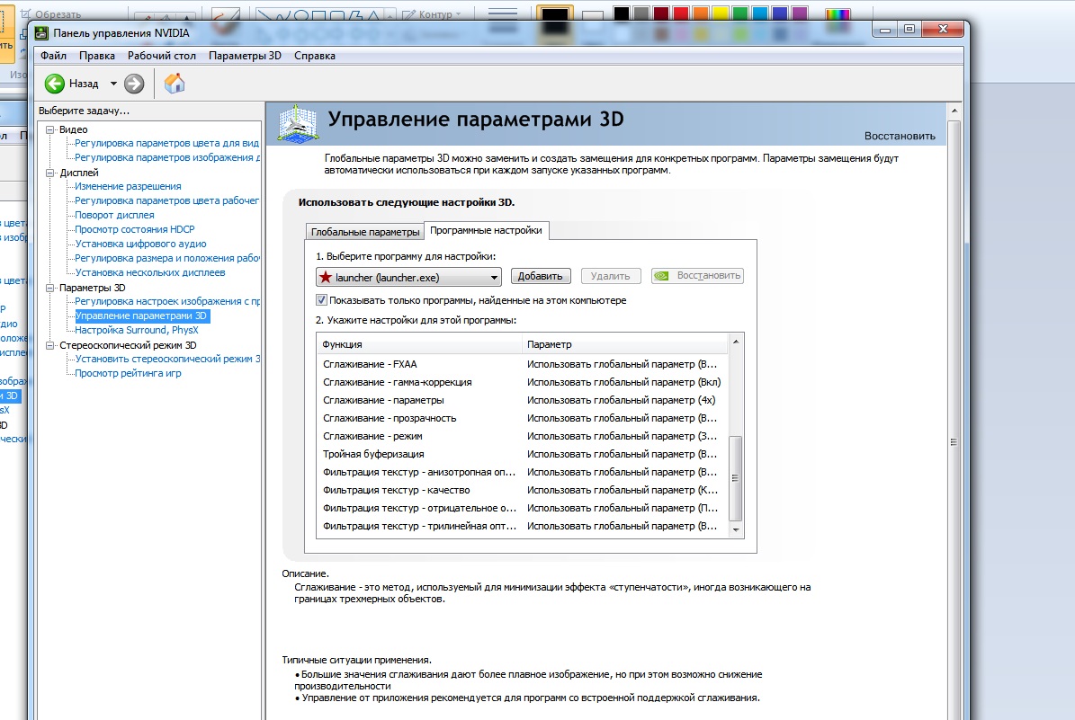Image resolution: width=1075 pixels, height=720 pixels.
Task: Click the Восстановить link in the header
Action: [x=900, y=136]
